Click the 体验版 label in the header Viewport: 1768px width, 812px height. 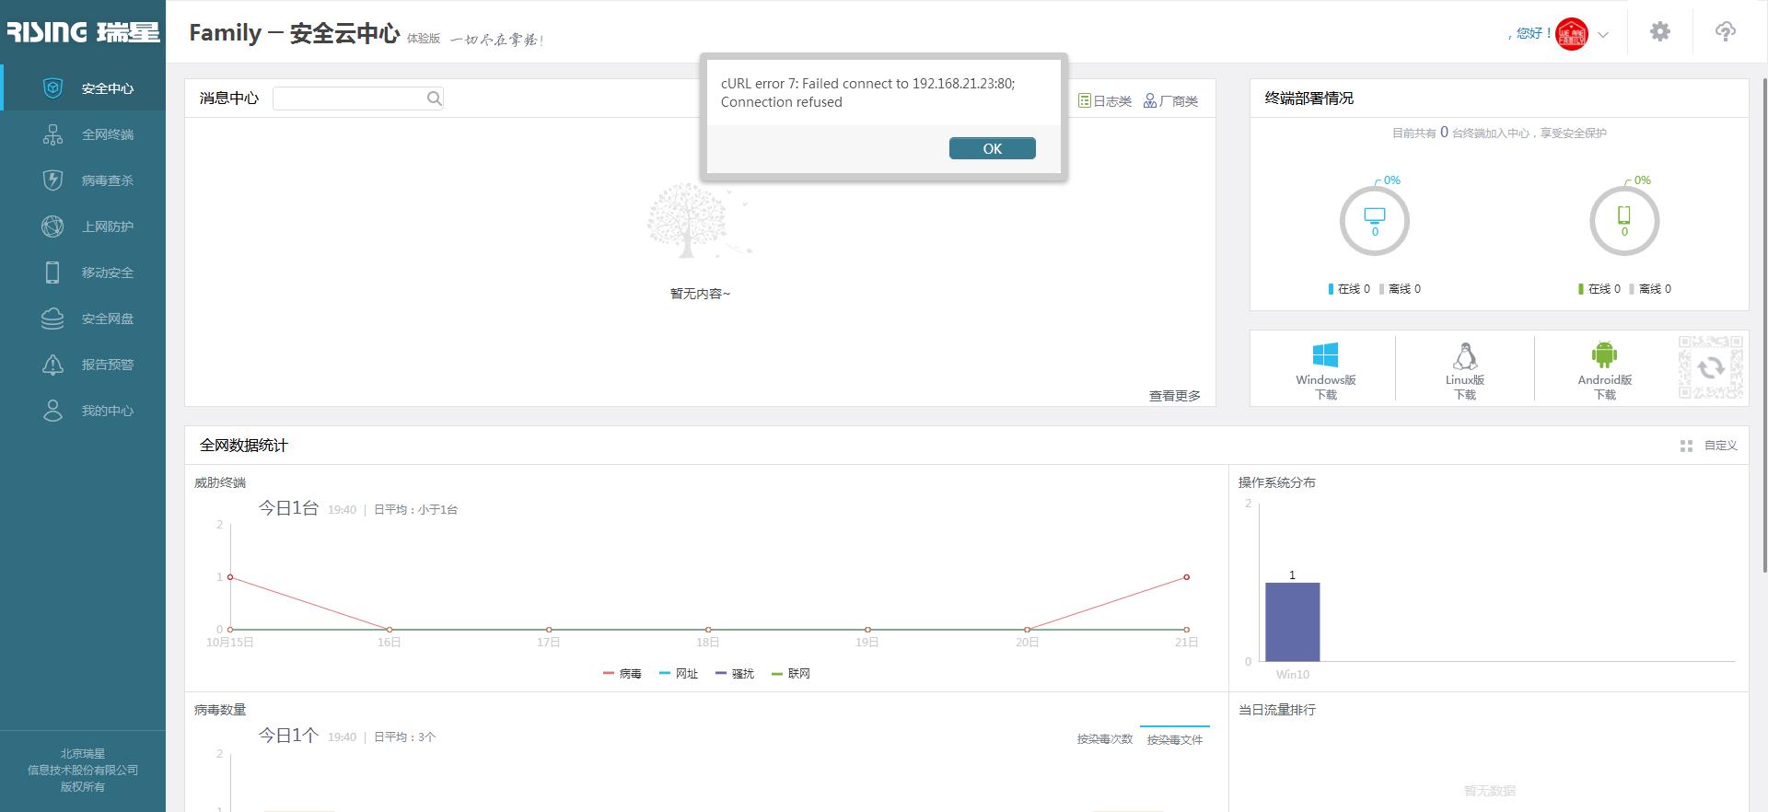tap(424, 39)
